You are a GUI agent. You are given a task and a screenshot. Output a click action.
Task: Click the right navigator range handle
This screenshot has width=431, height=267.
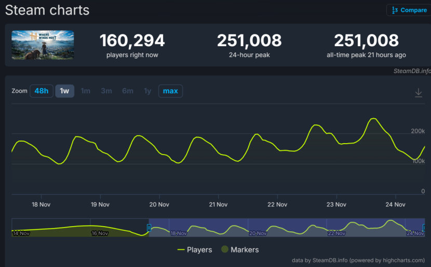tap(424, 227)
